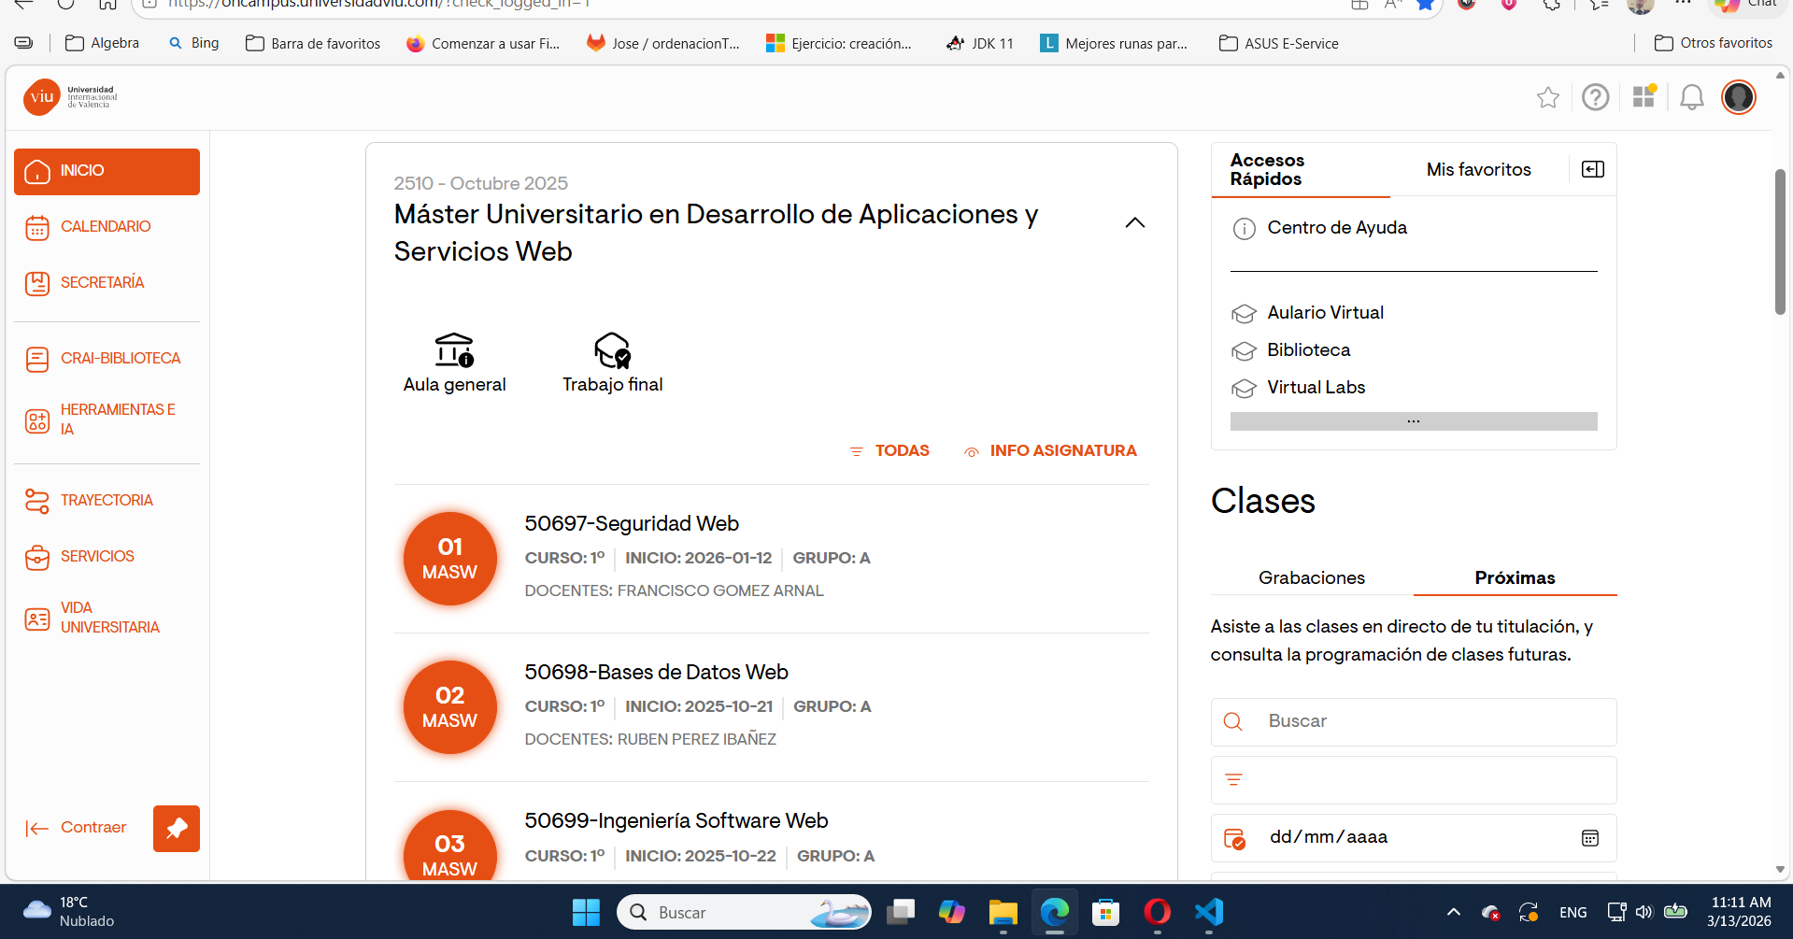
Task: Collapse the Máster Universitario section chevron
Action: tap(1134, 222)
